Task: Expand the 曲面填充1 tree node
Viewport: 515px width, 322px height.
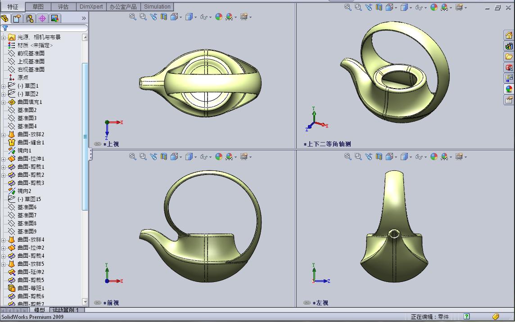Action: click(3, 102)
